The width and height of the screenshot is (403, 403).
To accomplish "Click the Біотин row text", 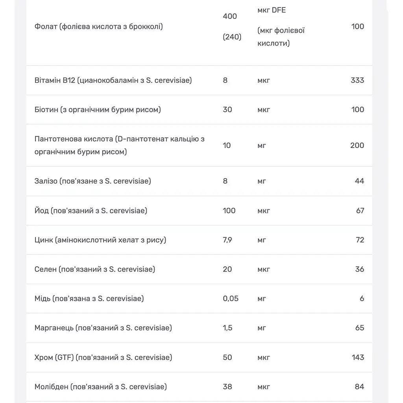I will tap(98, 109).
